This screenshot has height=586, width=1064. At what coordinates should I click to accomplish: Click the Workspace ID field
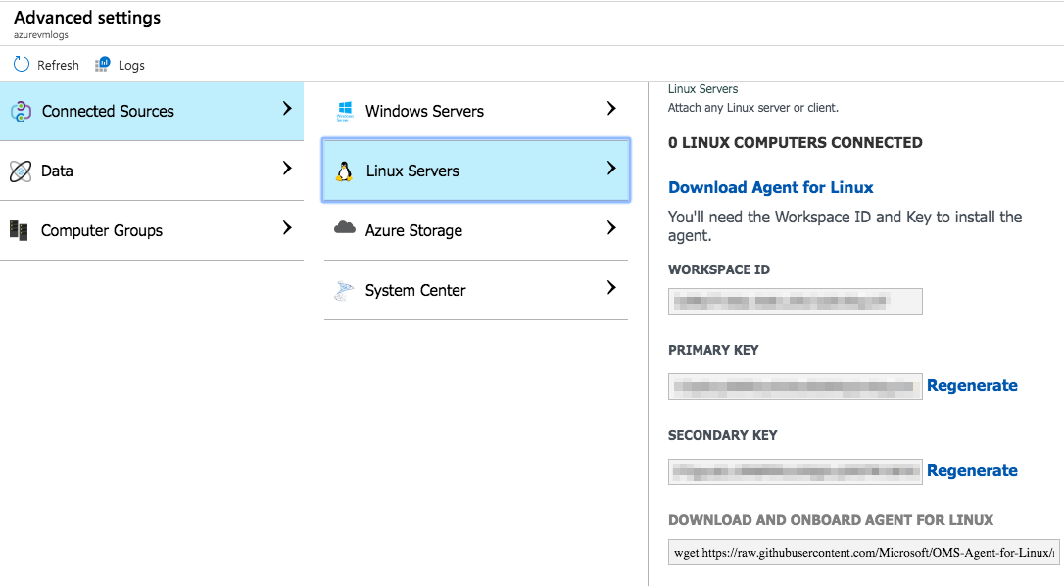[x=796, y=302]
